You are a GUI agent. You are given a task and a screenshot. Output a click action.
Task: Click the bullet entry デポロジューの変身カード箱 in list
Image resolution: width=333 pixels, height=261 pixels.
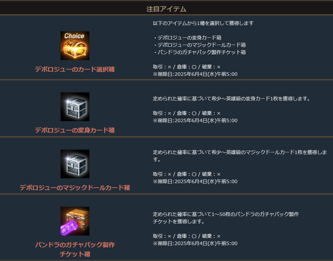point(187,38)
